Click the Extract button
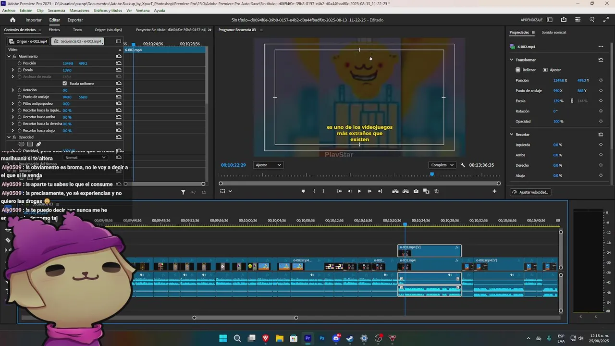Viewport: 615px width, 346px height. pos(406,191)
